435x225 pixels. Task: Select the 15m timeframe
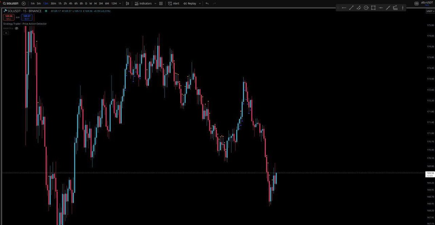tap(44, 3)
